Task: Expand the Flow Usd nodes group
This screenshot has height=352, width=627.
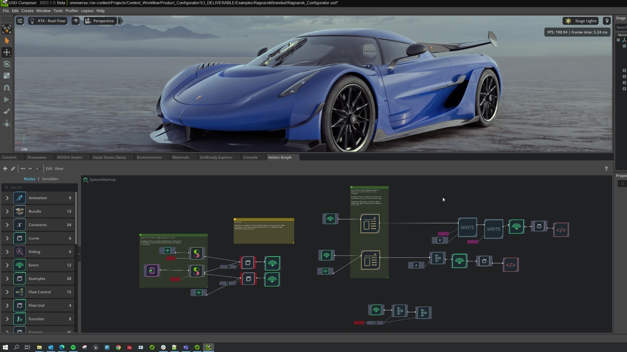Action: (7, 305)
